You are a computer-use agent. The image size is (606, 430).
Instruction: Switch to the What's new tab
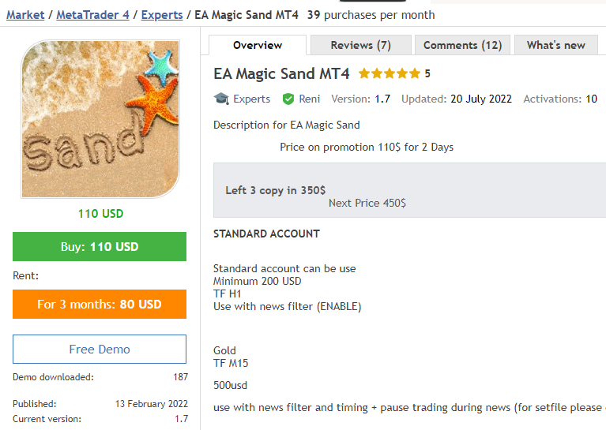555,45
